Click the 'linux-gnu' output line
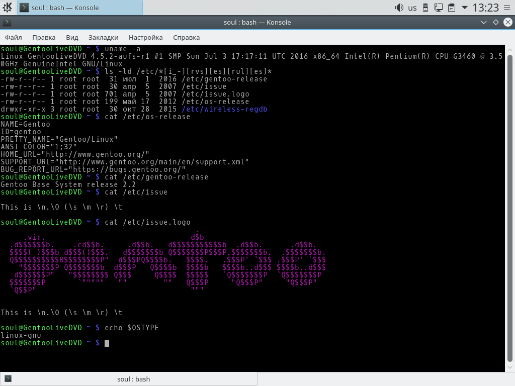The height and width of the screenshot is (386, 515). (21, 335)
